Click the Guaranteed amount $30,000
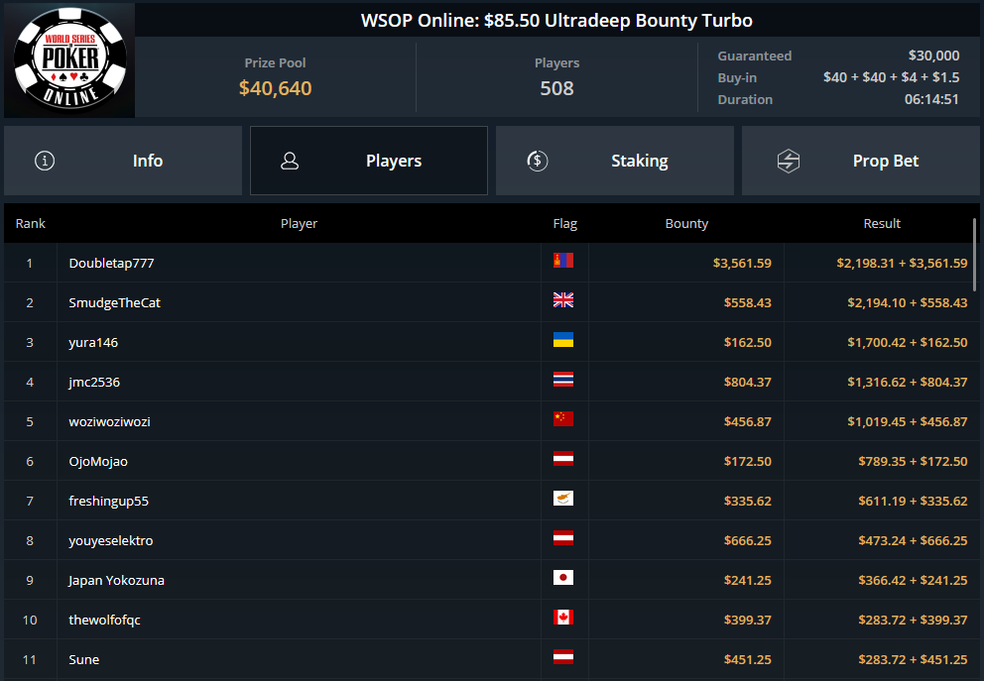The height and width of the screenshot is (681, 984). pyautogui.click(x=933, y=56)
